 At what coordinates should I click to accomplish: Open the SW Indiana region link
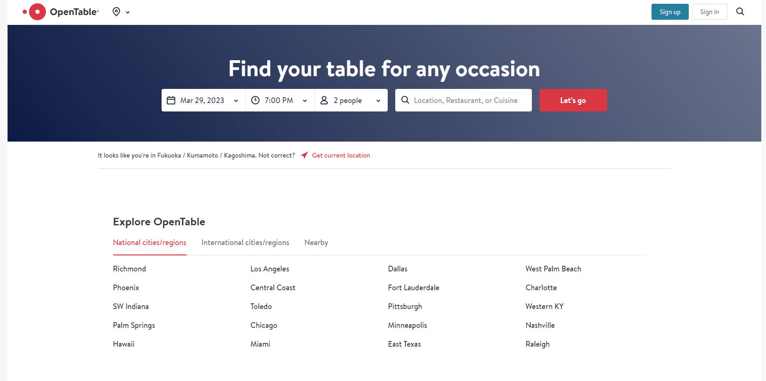(131, 306)
